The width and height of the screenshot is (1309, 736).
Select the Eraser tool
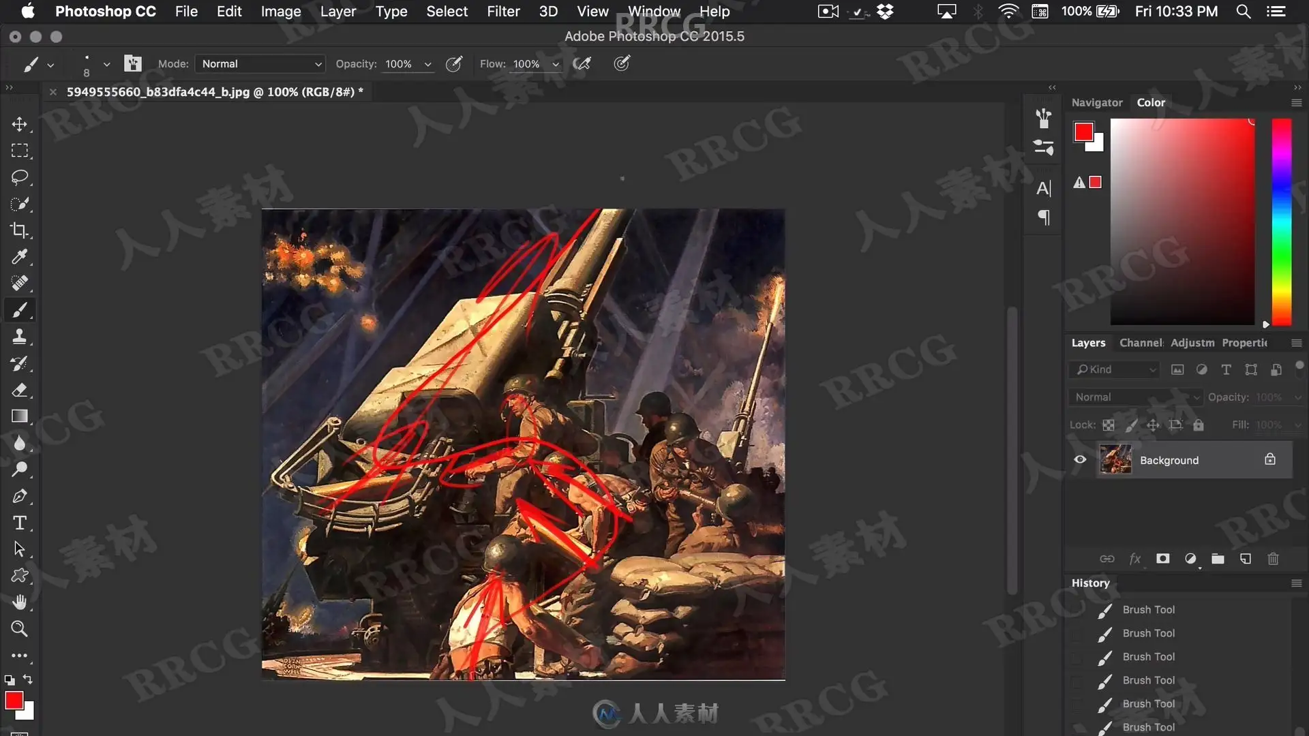19,390
